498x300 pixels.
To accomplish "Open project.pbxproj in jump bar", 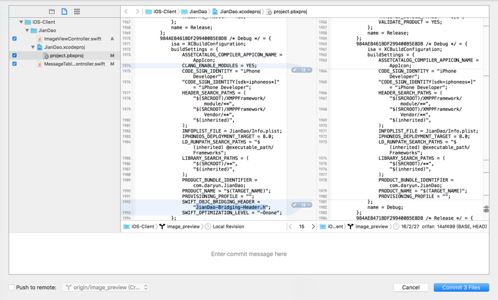I will tap(287, 11).
